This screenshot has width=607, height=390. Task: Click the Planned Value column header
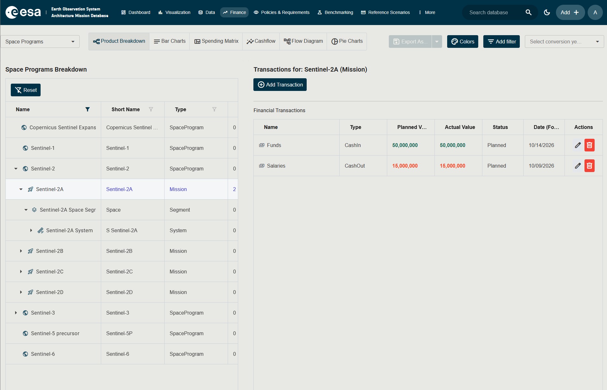click(x=411, y=127)
